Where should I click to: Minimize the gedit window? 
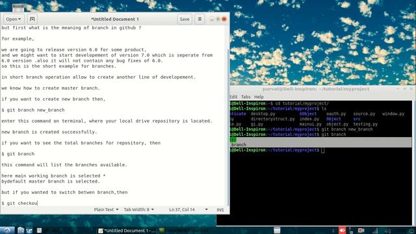[211, 19]
